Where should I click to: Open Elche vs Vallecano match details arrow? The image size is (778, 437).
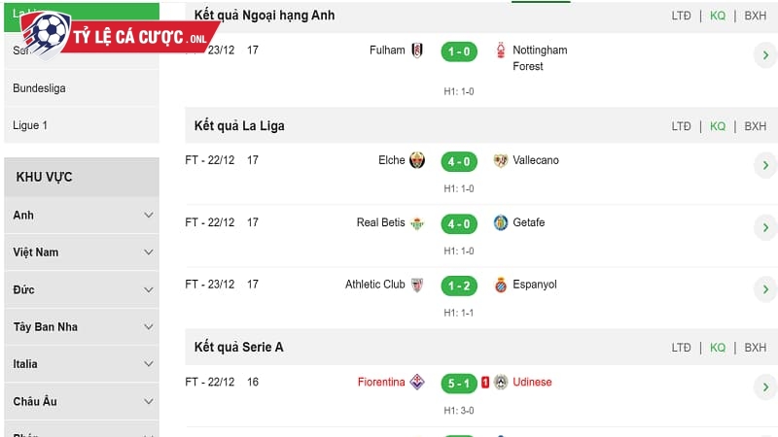pyautogui.click(x=764, y=166)
